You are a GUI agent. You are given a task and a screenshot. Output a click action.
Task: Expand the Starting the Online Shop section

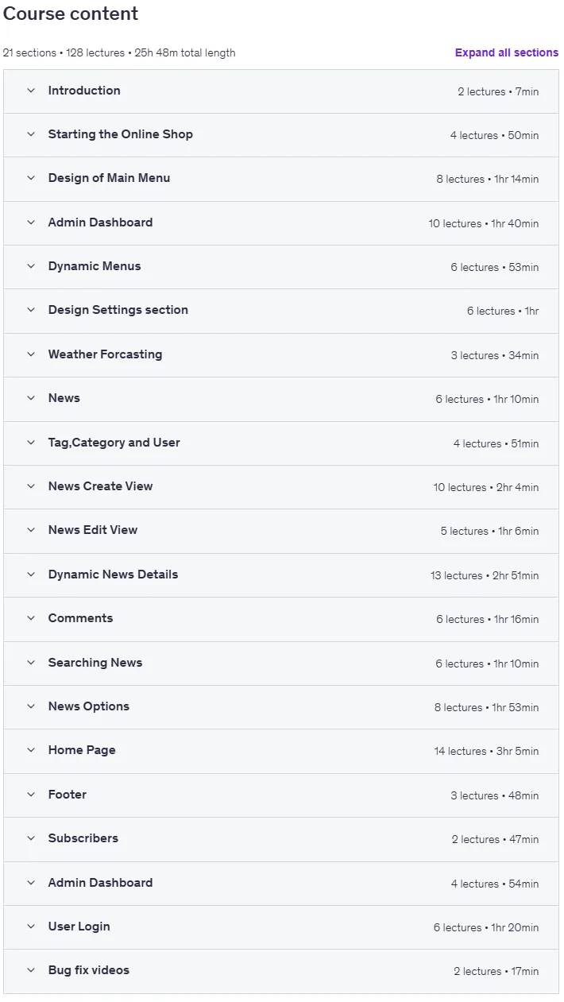(x=281, y=135)
